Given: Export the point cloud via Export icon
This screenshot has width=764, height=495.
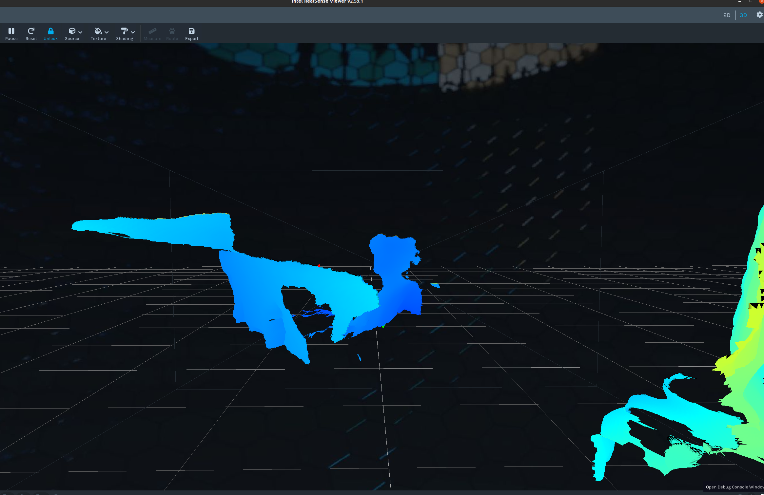Looking at the screenshot, I should (192, 31).
